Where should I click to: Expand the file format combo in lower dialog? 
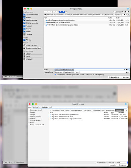[112, 162]
